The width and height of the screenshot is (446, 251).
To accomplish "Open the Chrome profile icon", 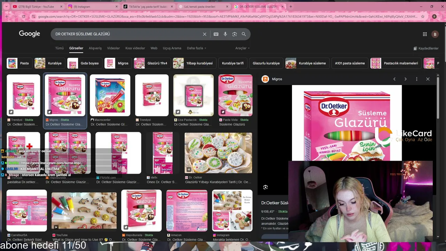I will [434, 16].
